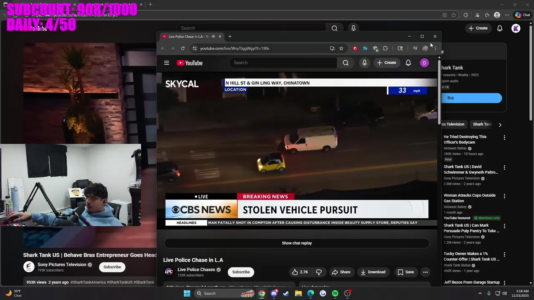Click the red circular extension icon in Chrome
Screen dimensions: 534x300
(x=355, y=48)
